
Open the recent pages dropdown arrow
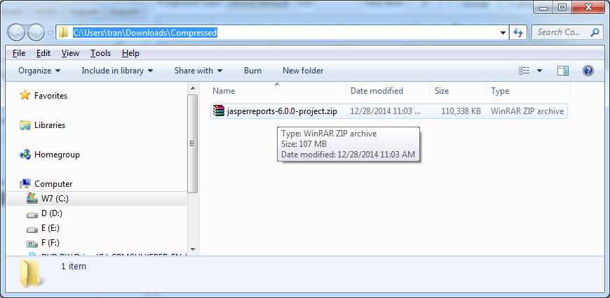coord(50,33)
